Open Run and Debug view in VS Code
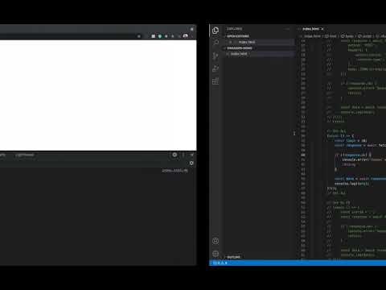 (216, 68)
